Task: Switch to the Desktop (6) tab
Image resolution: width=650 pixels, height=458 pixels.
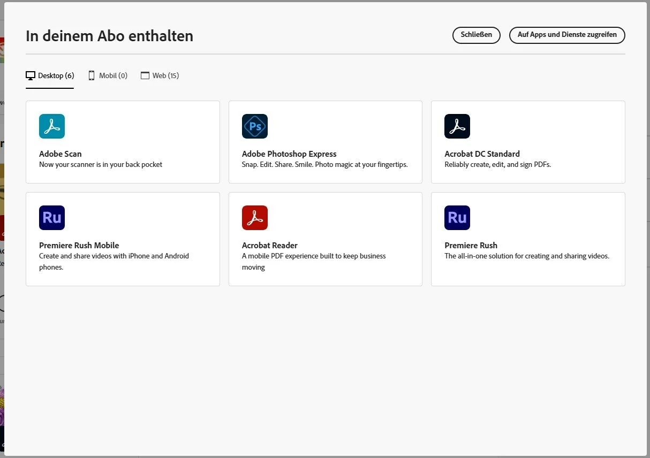Action: [50, 75]
